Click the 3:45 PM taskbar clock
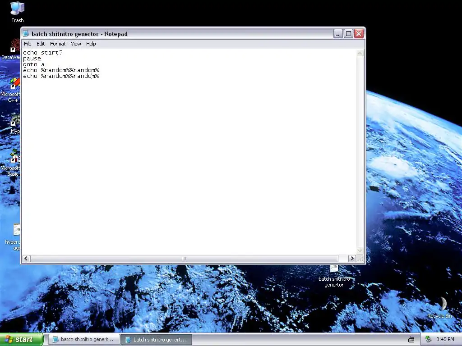 445,340
